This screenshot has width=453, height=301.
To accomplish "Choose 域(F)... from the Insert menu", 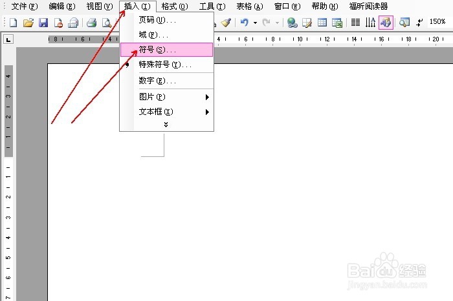I will 167,35.
